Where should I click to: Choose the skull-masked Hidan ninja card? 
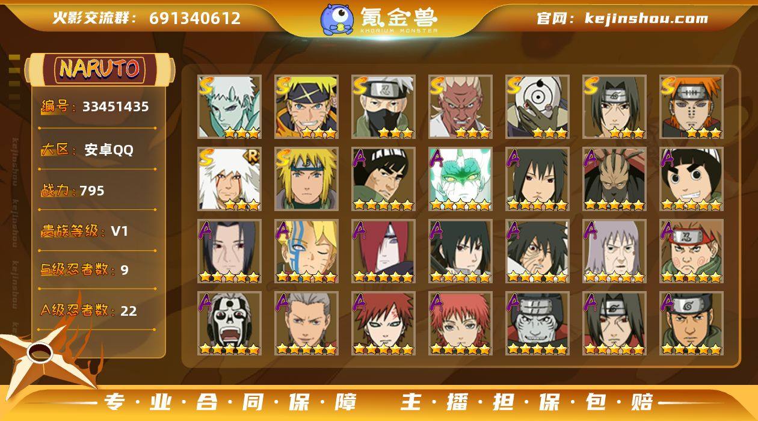click(229, 323)
